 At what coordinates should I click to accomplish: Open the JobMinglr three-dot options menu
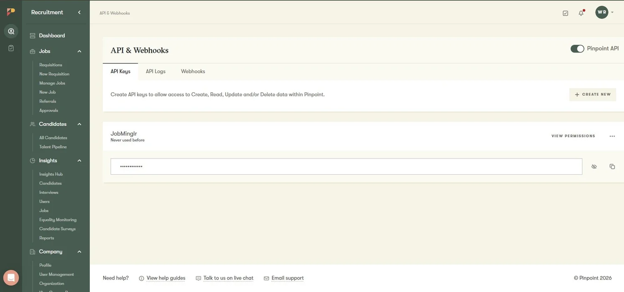(x=612, y=136)
